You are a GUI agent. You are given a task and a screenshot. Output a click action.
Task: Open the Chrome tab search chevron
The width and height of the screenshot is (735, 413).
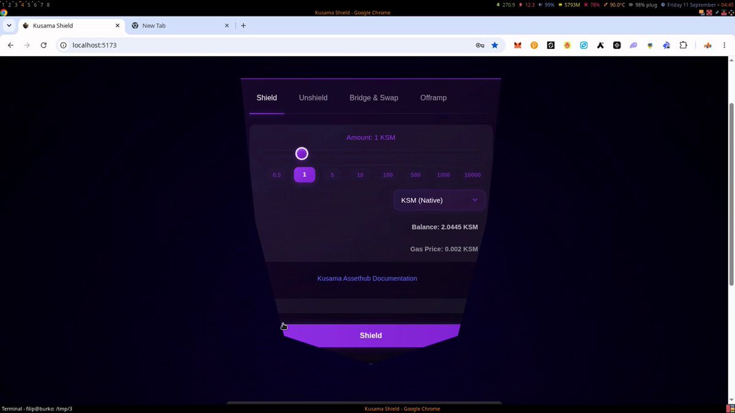pyautogui.click(x=9, y=26)
